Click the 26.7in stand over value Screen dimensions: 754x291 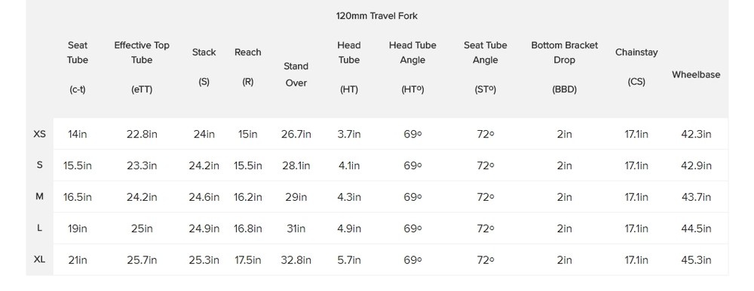(296, 135)
